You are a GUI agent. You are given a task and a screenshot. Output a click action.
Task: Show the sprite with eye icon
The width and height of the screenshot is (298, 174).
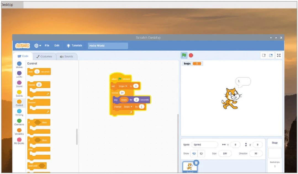[194, 154]
